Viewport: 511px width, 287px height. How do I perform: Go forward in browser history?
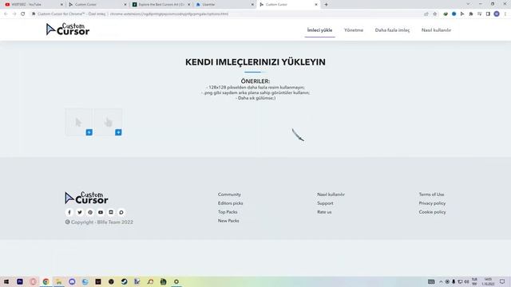14,14
